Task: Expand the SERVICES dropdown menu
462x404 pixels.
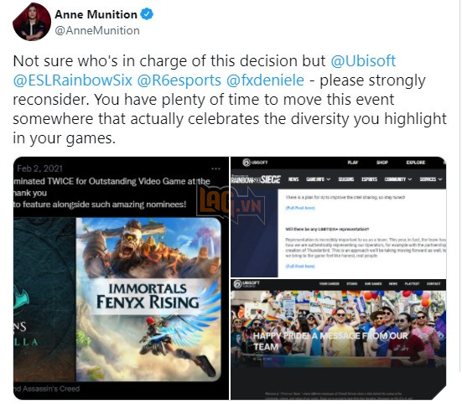Action: click(431, 179)
